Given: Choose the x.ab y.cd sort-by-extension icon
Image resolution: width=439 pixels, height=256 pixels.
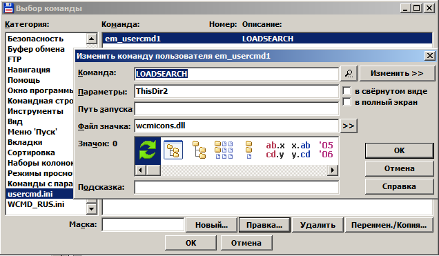Looking at the screenshot, I should (x=301, y=150).
